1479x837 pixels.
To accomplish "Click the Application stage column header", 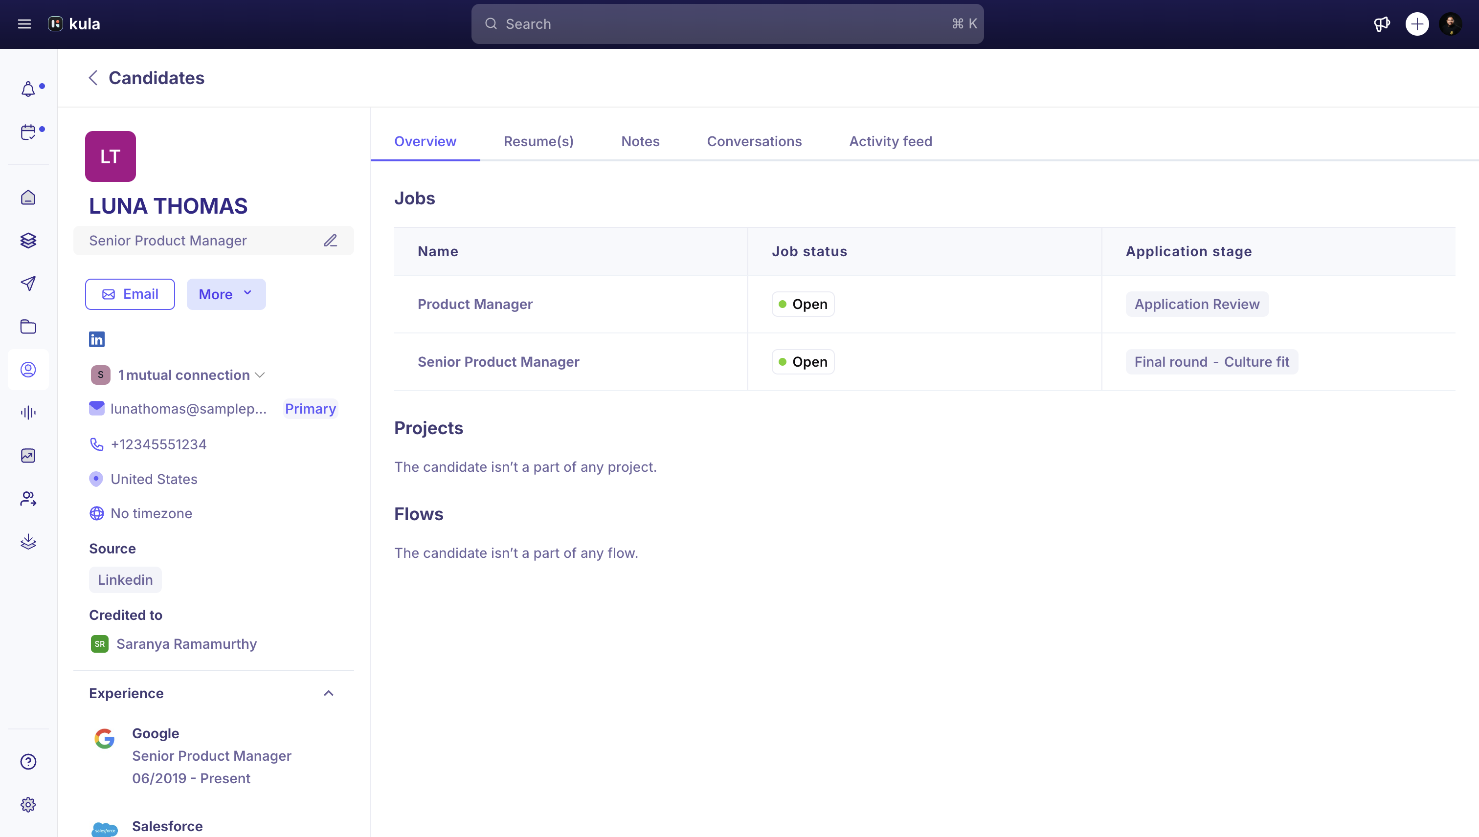I will 1188,251.
